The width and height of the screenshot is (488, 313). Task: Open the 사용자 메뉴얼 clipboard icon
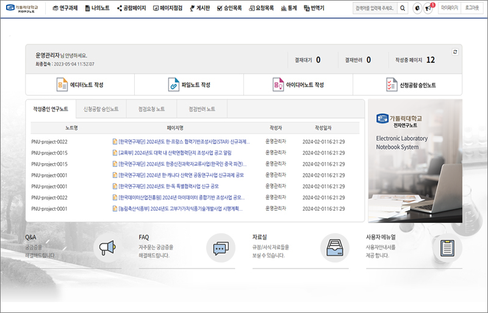(x=447, y=248)
